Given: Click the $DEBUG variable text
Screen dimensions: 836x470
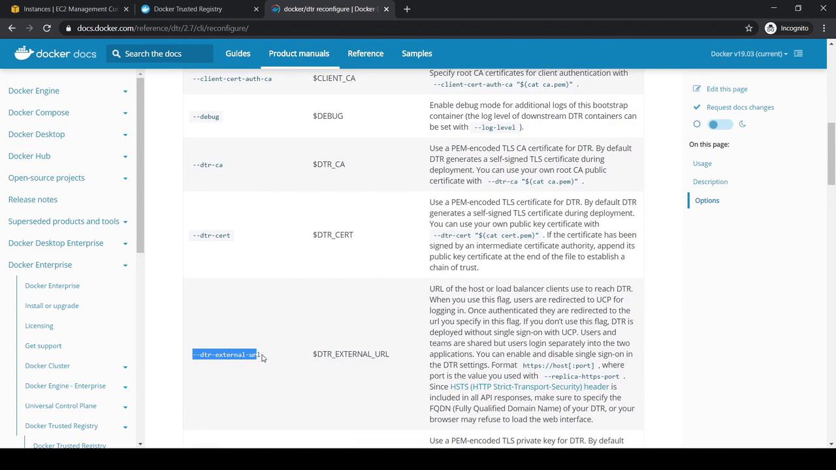Looking at the screenshot, I should (328, 116).
